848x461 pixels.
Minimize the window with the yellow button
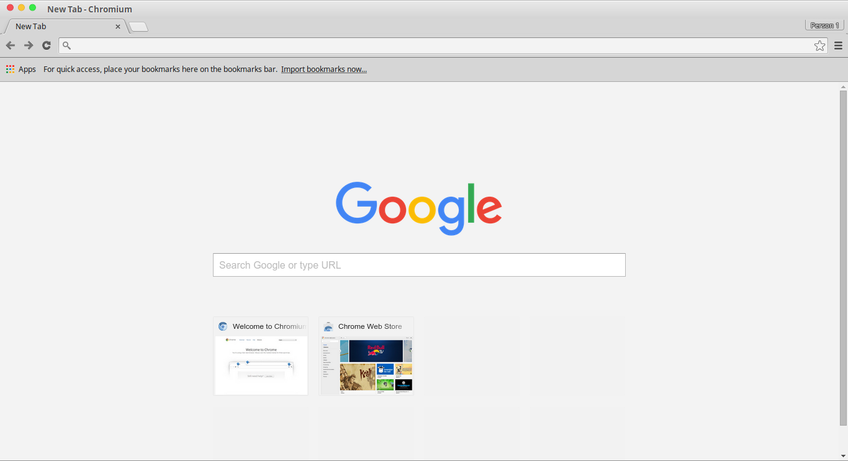click(x=21, y=7)
